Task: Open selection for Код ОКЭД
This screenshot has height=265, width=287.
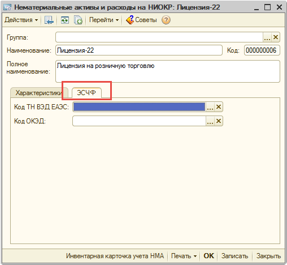Action: pos(210,121)
